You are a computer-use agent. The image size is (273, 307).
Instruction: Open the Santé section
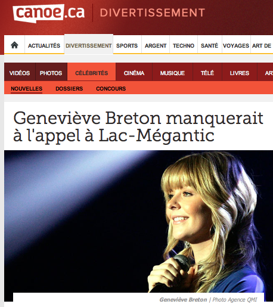click(x=209, y=46)
